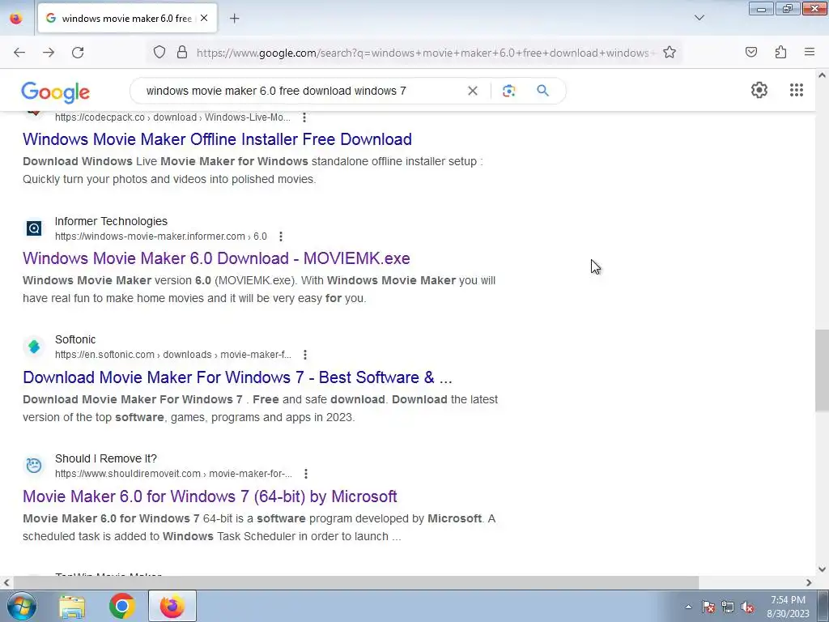Open the tracking protection shield icon
Viewport: 829px width, 622px height.
(159, 53)
